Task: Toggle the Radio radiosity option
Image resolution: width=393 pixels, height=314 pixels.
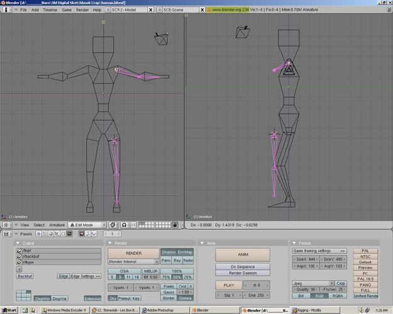Action: point(188,261)
